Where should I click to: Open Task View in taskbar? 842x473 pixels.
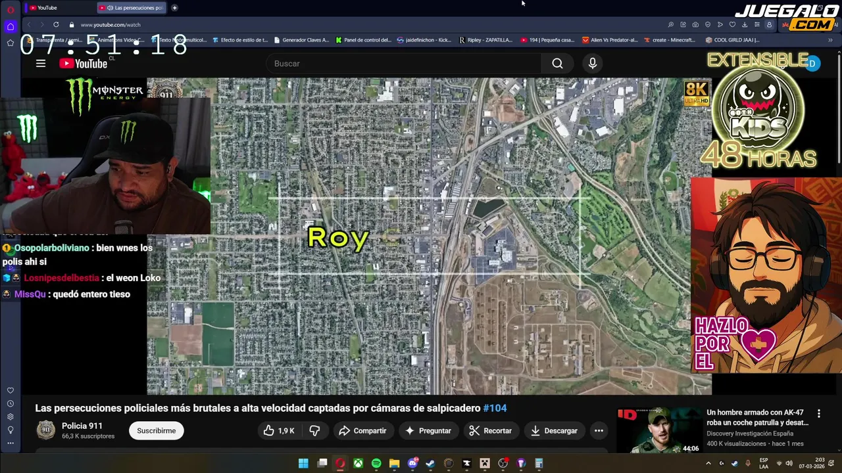coord(322,463)
